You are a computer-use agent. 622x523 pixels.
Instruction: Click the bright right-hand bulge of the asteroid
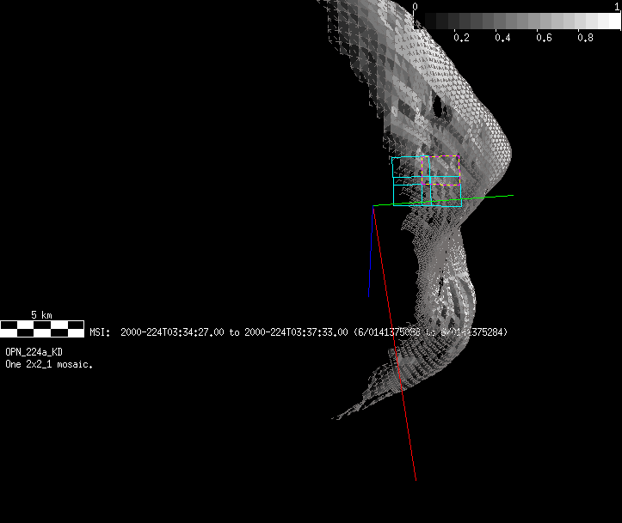pos(499,146)
